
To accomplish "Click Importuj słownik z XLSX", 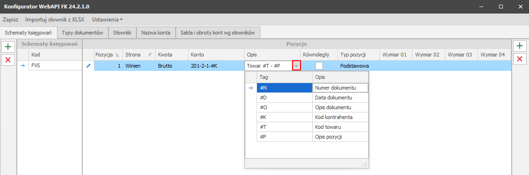I will pyautogui.click(x=55, y=20).
